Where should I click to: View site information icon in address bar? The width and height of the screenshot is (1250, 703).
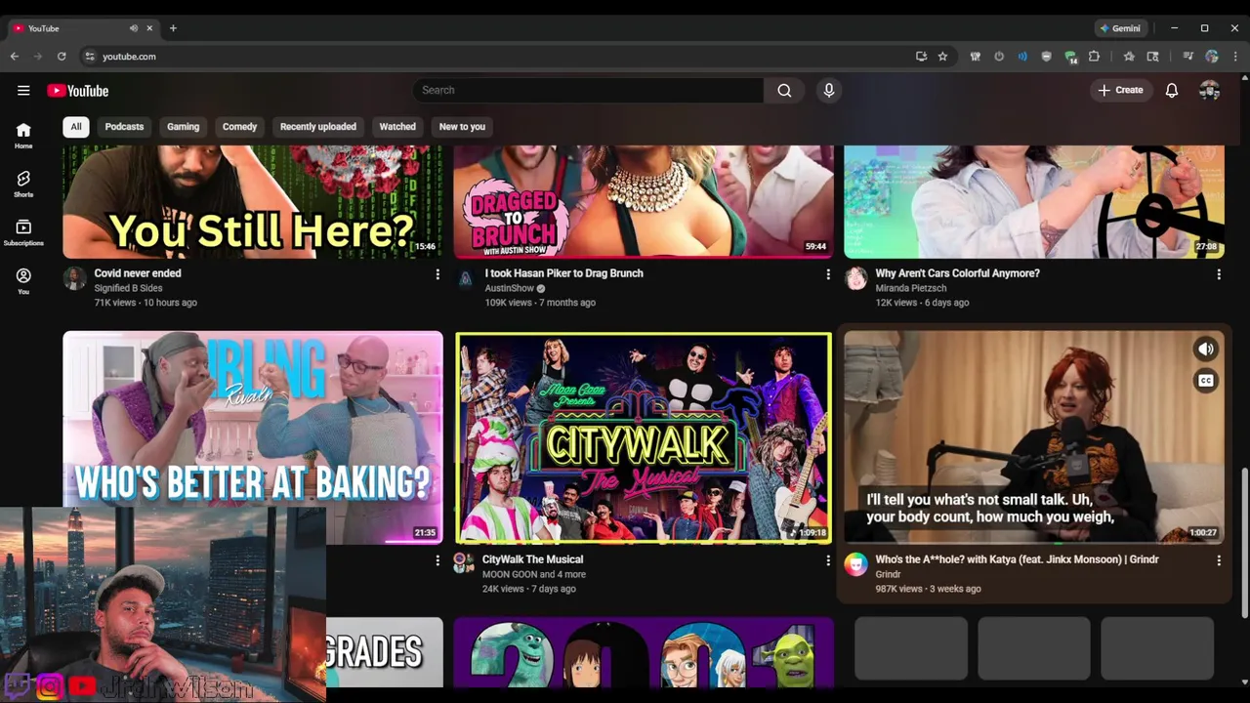tap(90, 57)
